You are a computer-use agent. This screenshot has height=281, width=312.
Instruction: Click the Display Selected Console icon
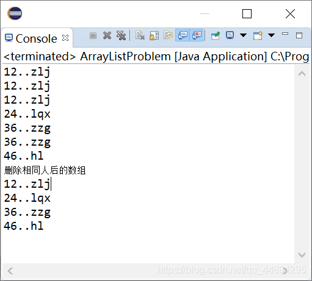[x=230, y=35]
